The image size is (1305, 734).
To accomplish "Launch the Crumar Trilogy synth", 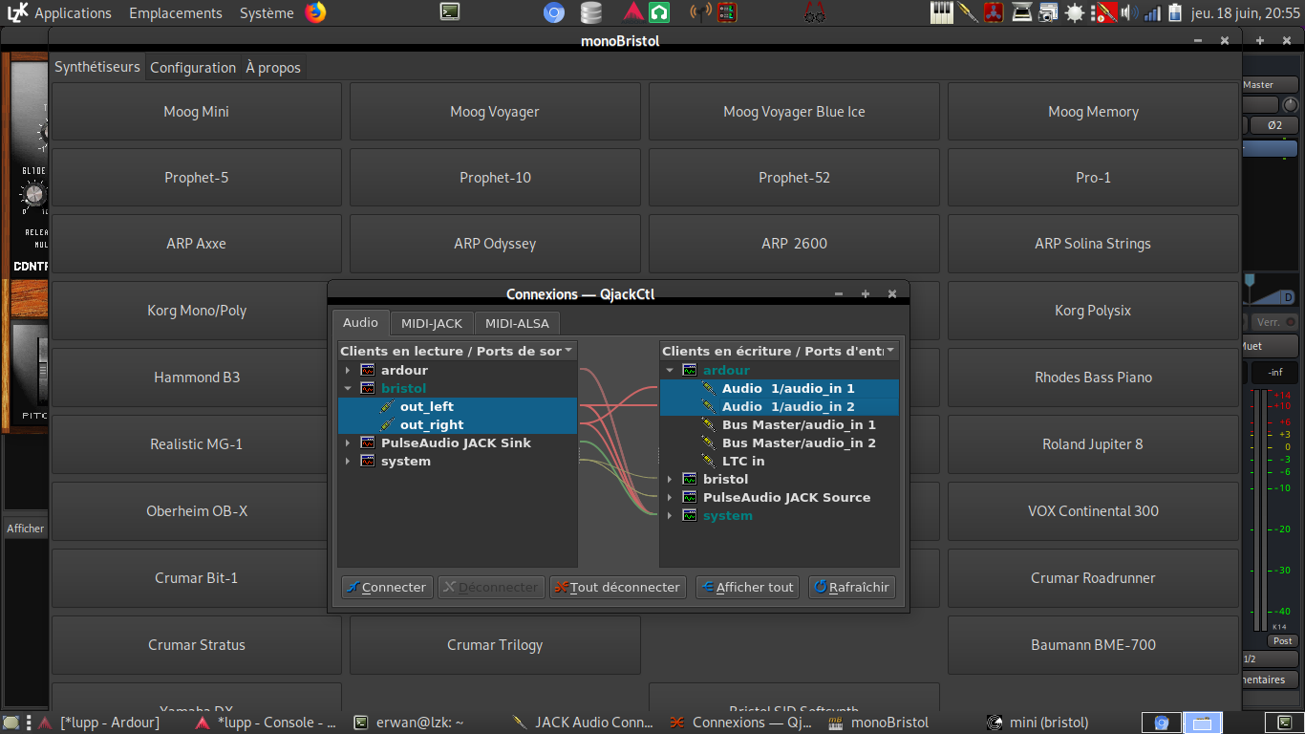I will coord(495,645).
